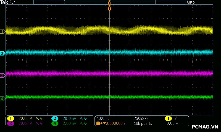Click the channel 1 yellow ground marker
Screen dimensions: 221x132
click(x=2, y=31)
